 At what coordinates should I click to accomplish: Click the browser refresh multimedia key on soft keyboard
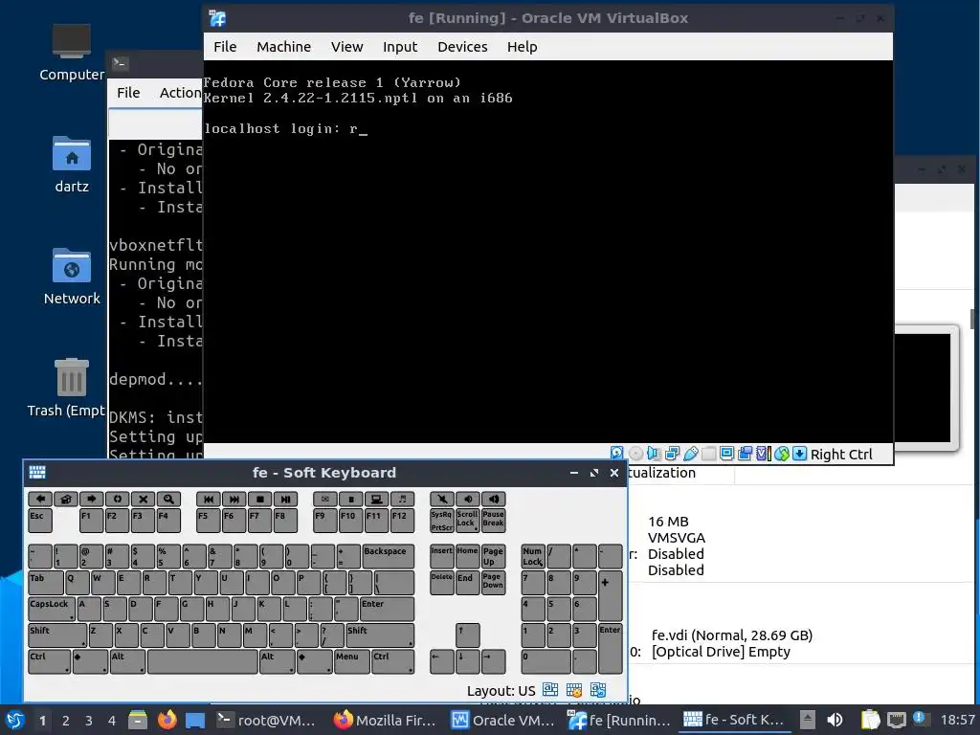pos(117,499)
